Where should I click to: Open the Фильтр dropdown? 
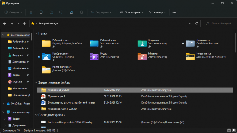pos(158,12)
